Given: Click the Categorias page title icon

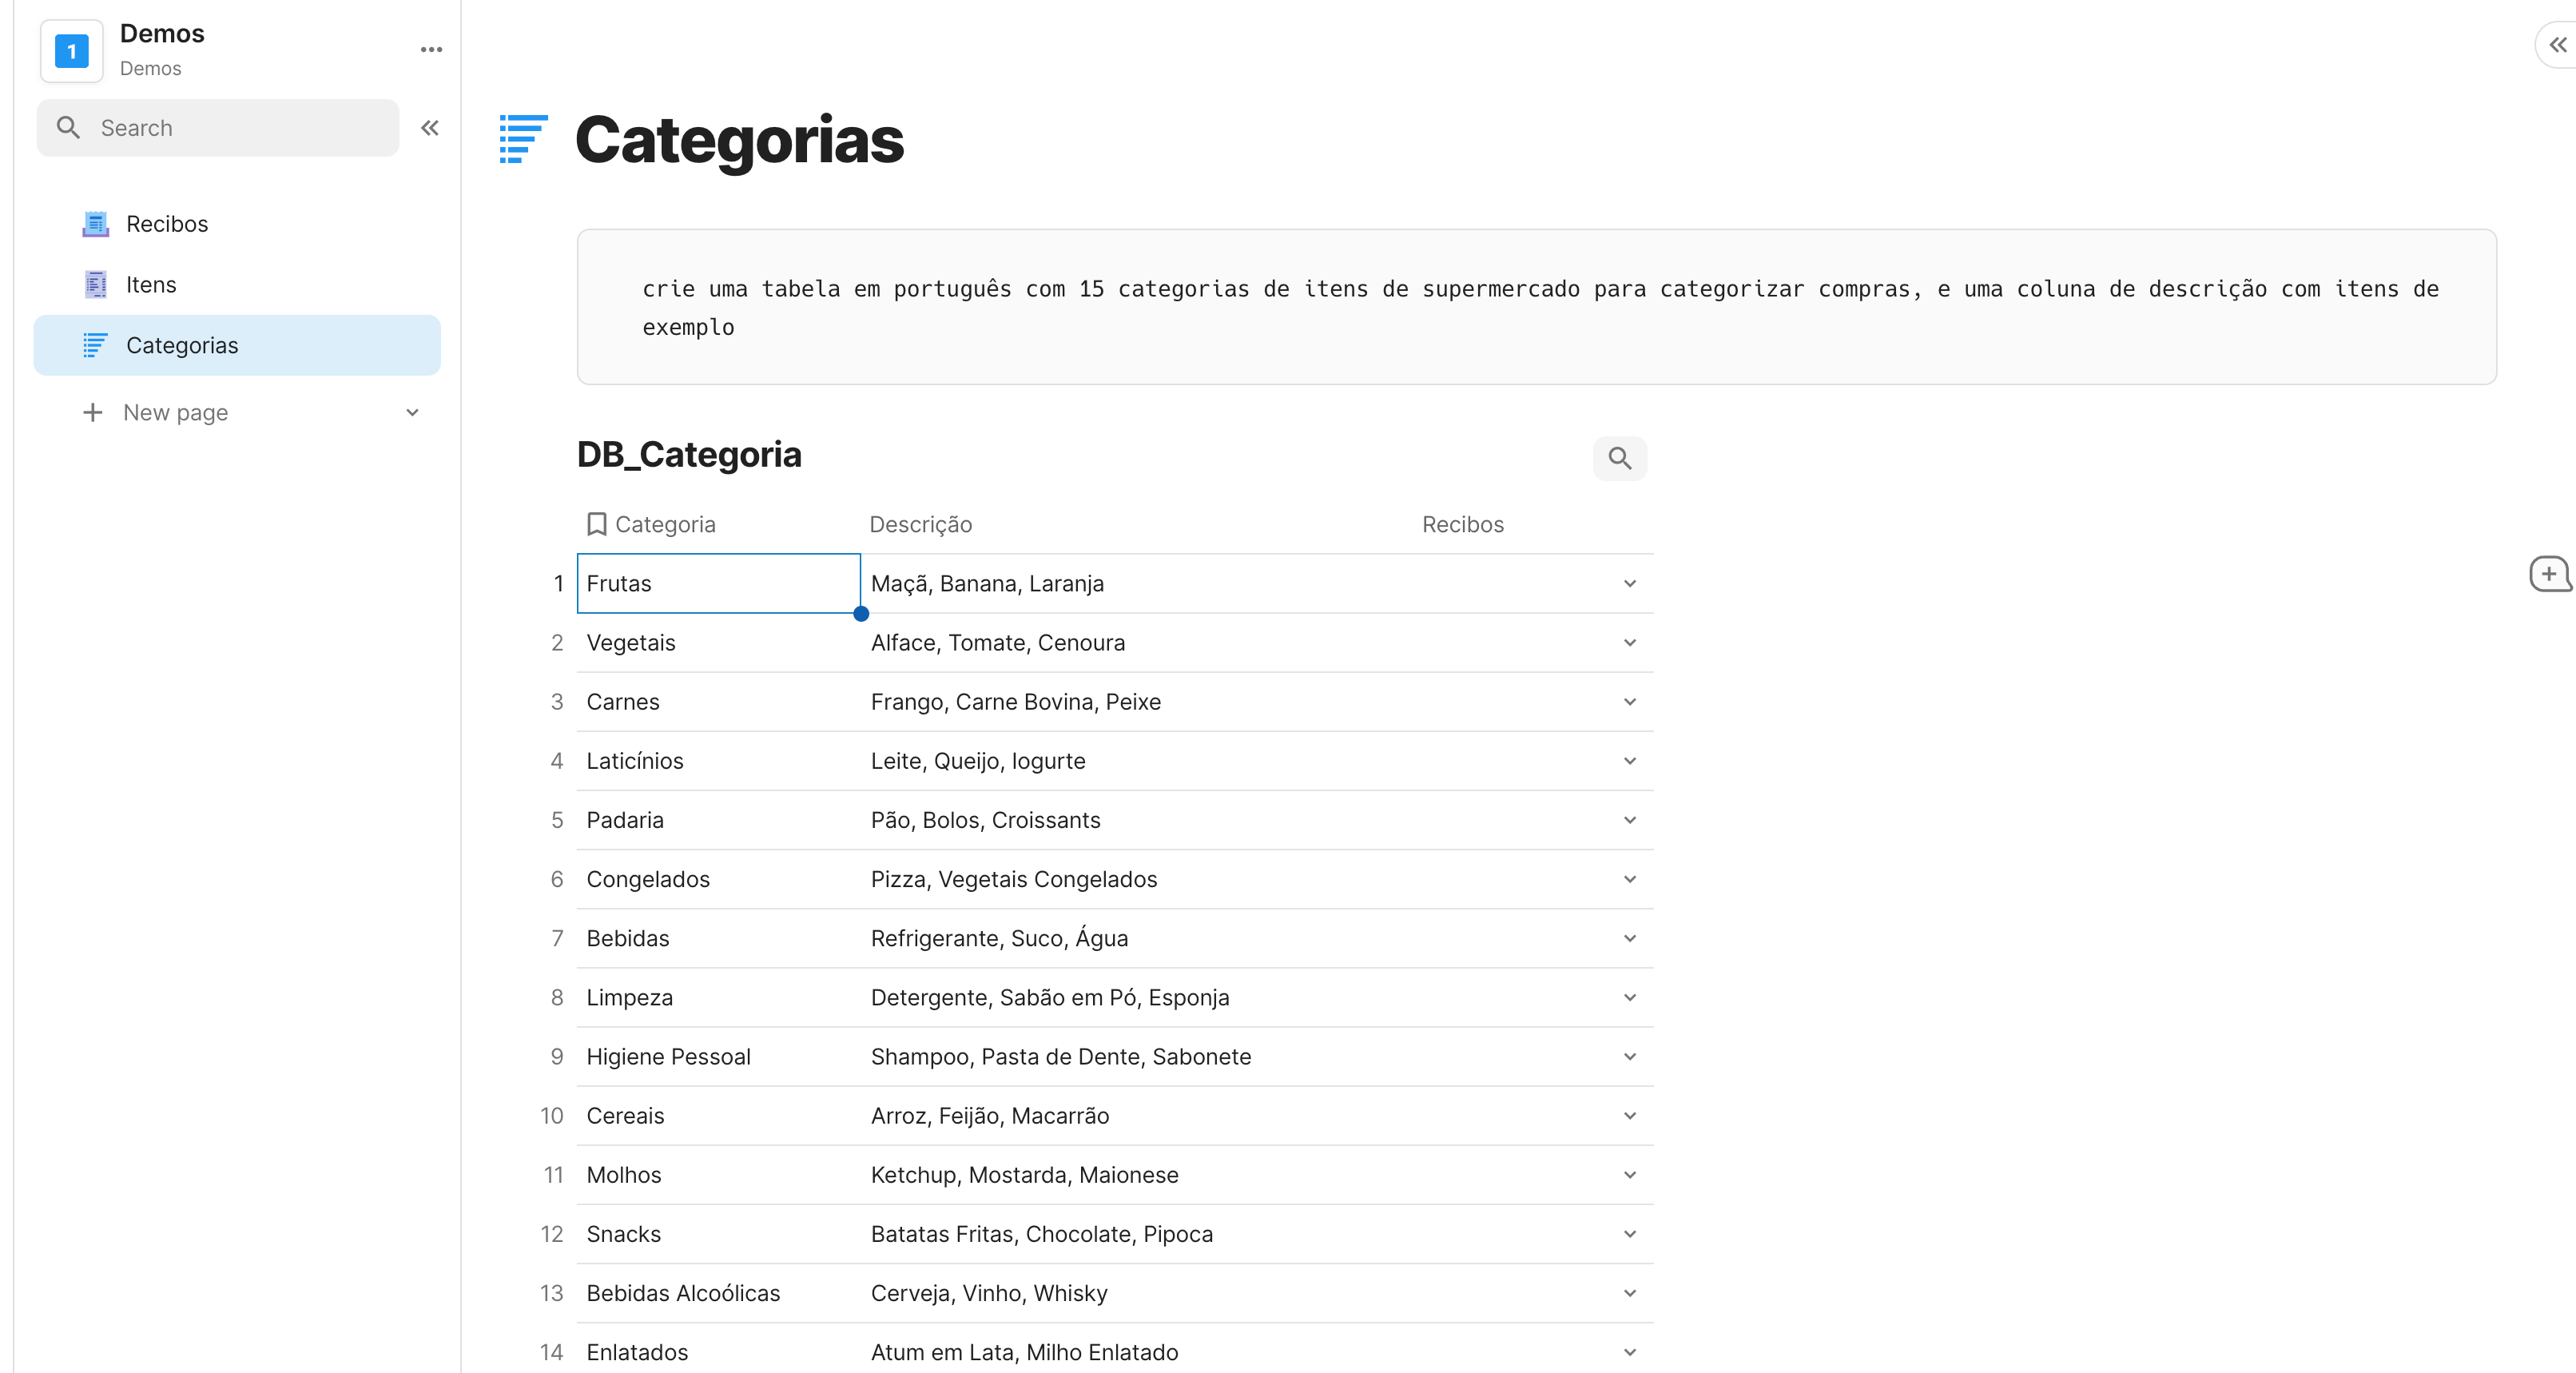Looking at the screenshot, I should click(523, 139).
